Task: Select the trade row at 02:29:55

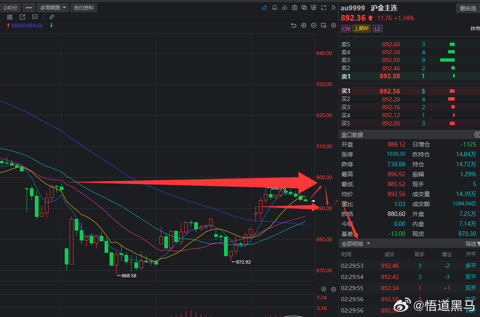Action: coord(409,288)
